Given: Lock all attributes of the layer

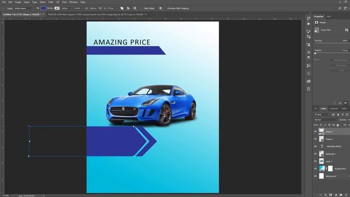Looking at the screenshot, I should pos(338,125).
